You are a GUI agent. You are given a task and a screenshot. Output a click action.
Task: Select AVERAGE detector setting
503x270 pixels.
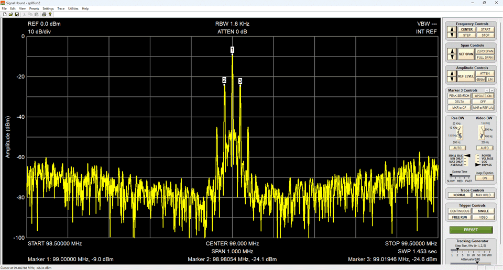coord(456,165)
